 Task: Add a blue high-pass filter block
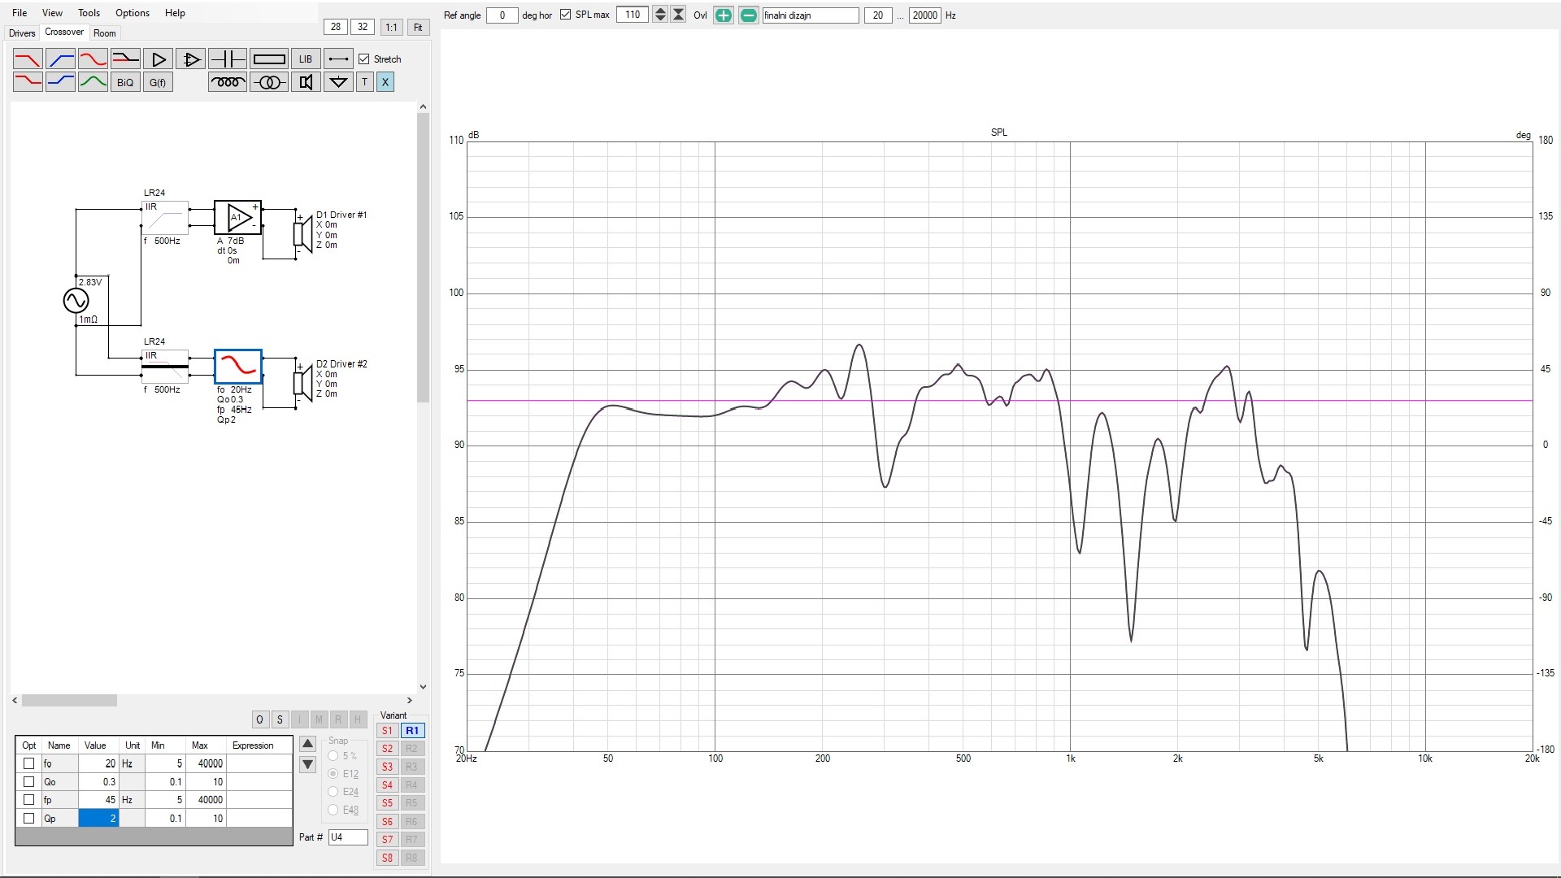60,59
